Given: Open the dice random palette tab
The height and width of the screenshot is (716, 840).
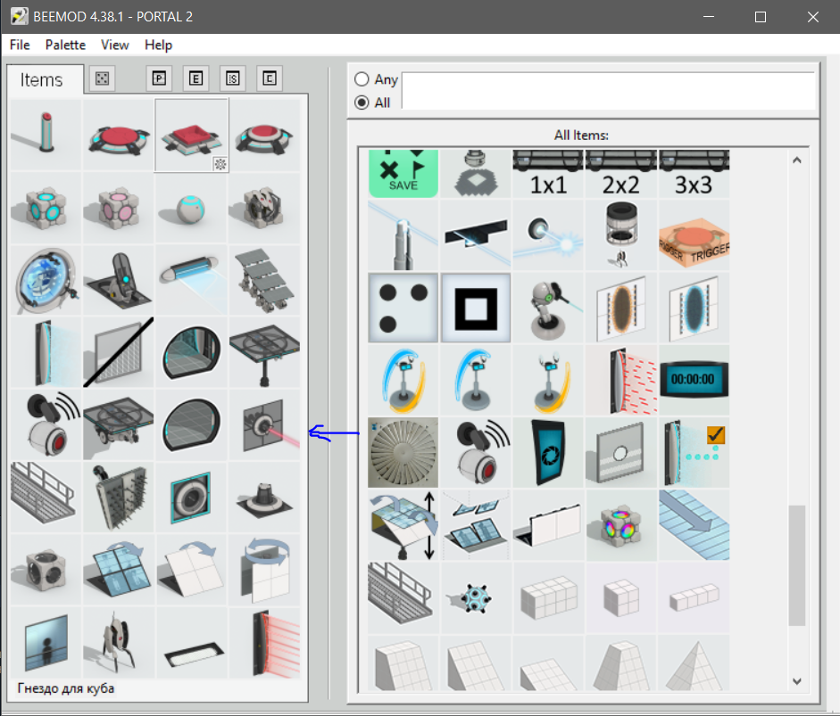Looking at the screenshot, I should 102,78.
